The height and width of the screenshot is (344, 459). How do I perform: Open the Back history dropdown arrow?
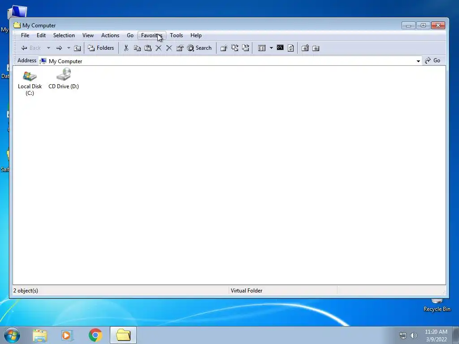pyautogui.click(x=48, y=48)
